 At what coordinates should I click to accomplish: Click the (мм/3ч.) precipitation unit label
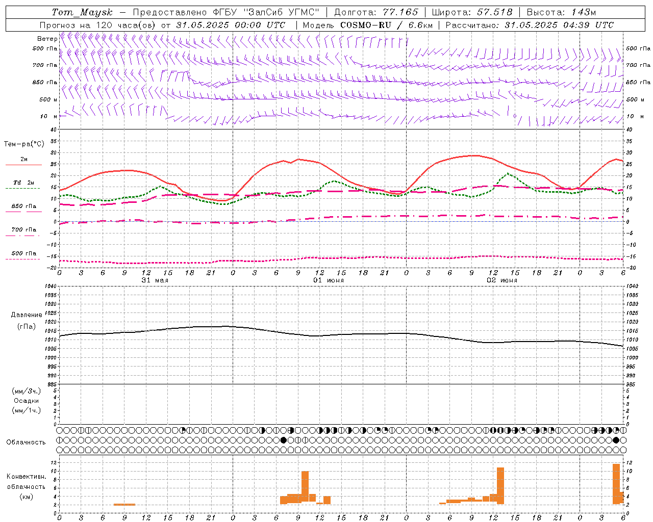(x=26, y=391)
